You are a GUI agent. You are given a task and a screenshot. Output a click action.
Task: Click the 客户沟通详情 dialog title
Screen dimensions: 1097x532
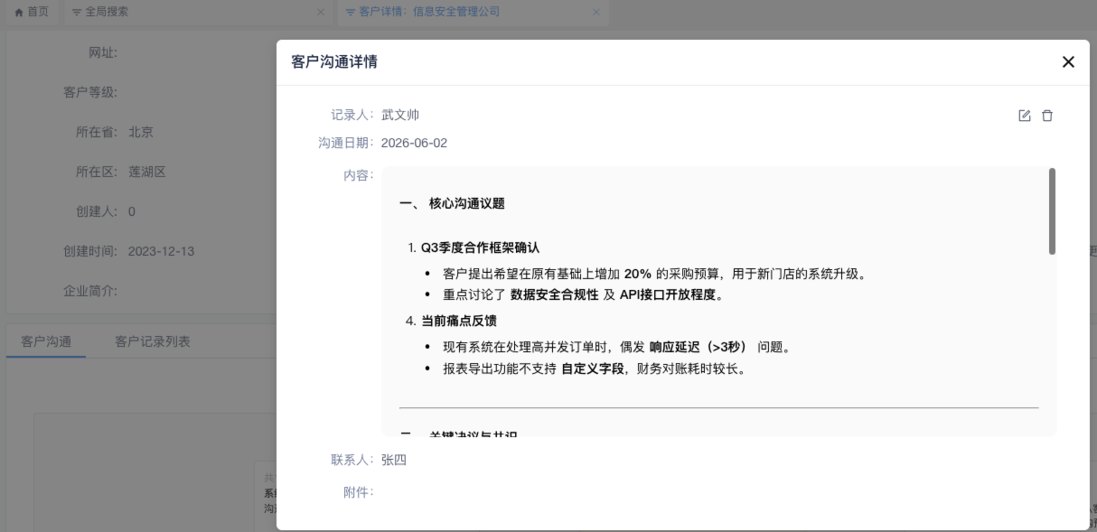pyautogui.click(x=334, y=62)
